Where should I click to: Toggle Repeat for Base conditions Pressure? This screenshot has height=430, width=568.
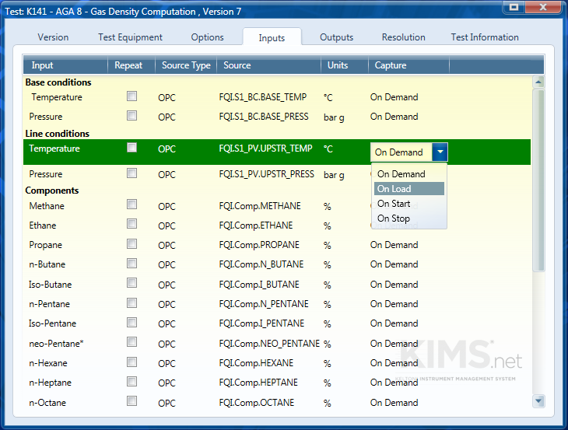pyautogui.click(x=131, y=116)
